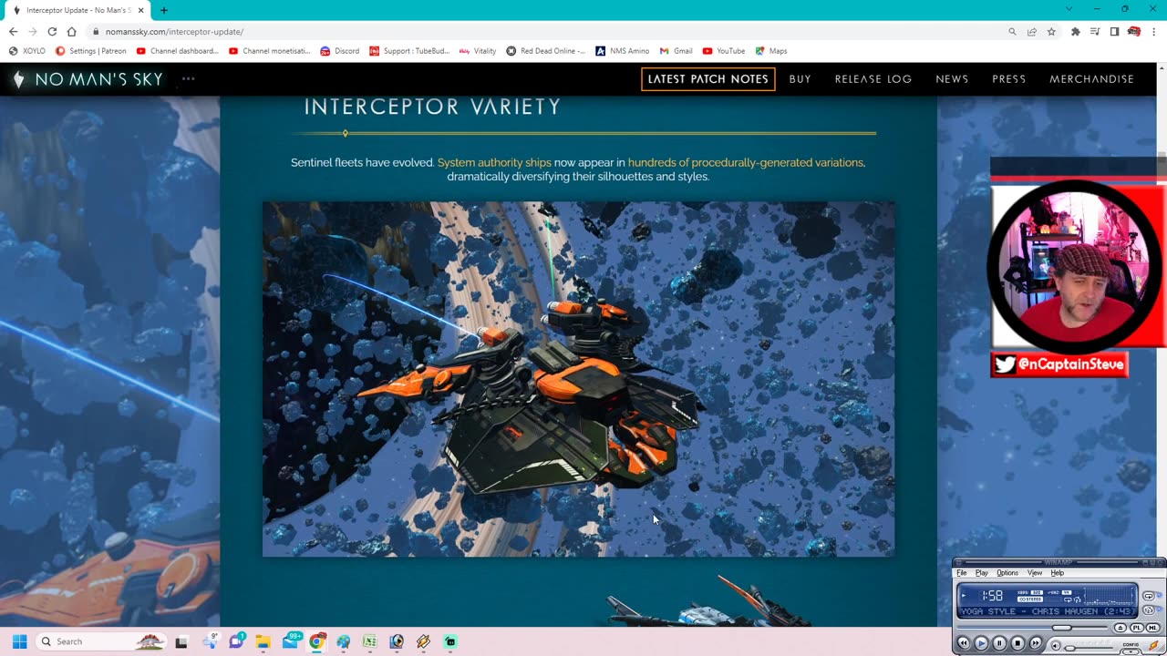Image resolution: width=1167 pixels, height=656 pixels.
Task: Open the Red Dead Online bookmark
Action: click(x=545, y=51)
